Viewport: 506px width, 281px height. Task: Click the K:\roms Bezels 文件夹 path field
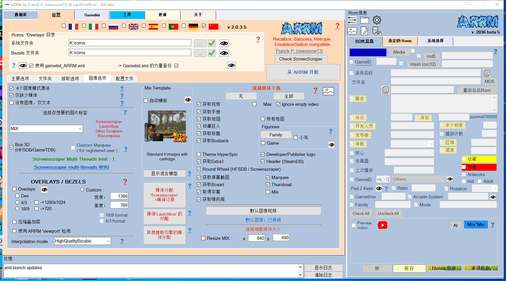coord(130,53)
